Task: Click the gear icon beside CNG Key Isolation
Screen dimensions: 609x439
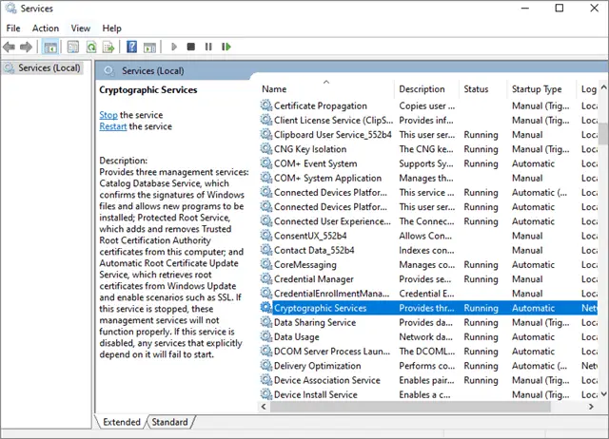Action: point(266,149)
